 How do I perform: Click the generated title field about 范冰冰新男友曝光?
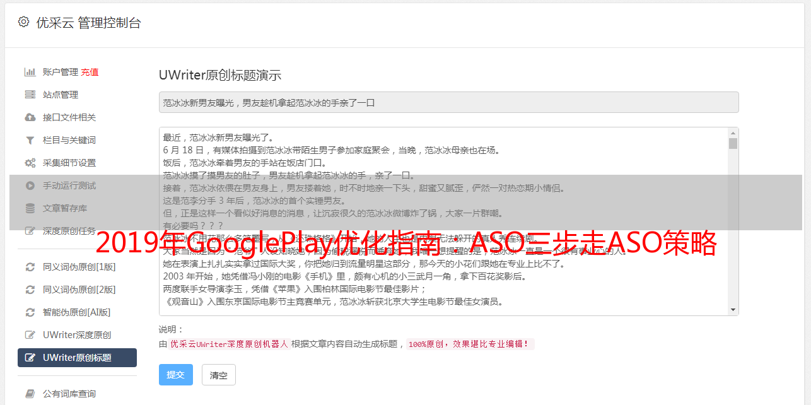[448, 102]
